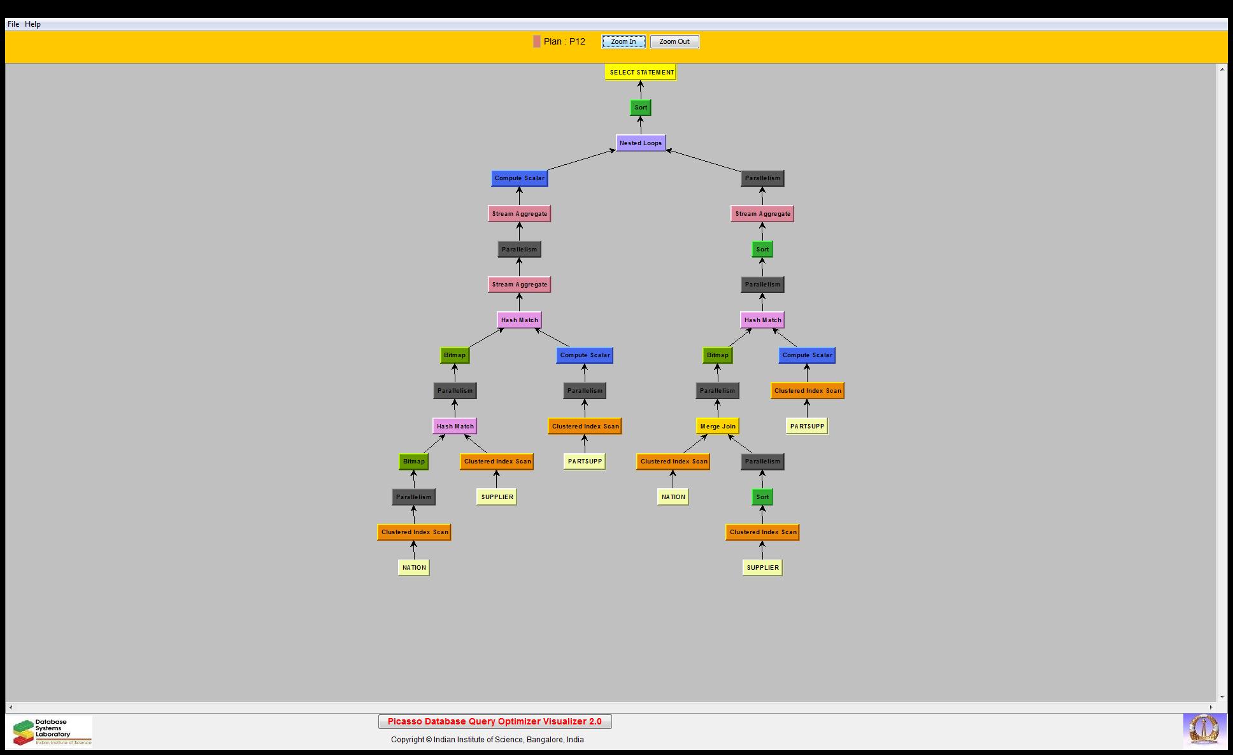Select the bottom-right SUPPLIER table node
The width and height of the screenshot is (1233, 755).
(762, 567)
